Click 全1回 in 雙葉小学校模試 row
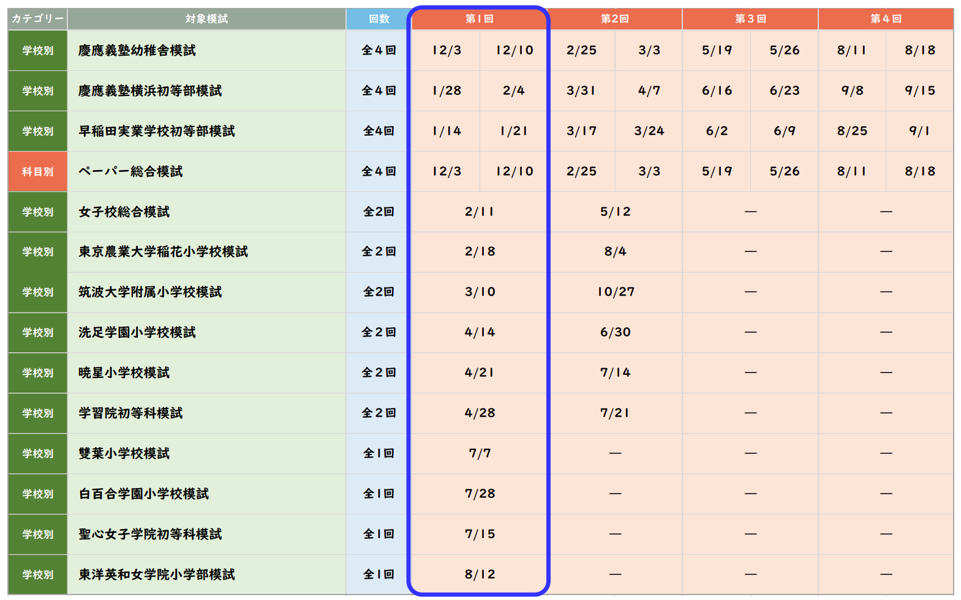This screenshot has width=961, height=600. pyautogui.click(x=379, y=454)
